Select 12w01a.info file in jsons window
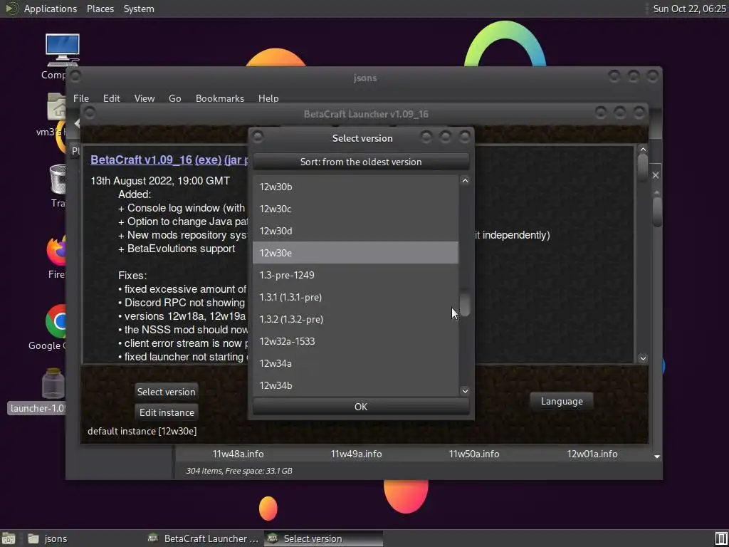The width and height of the screenshot is (729, 547). pyautogui.click(x=592, y=454)
